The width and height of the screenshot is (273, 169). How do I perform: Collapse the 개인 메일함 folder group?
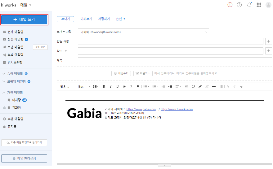pos(4,93)
